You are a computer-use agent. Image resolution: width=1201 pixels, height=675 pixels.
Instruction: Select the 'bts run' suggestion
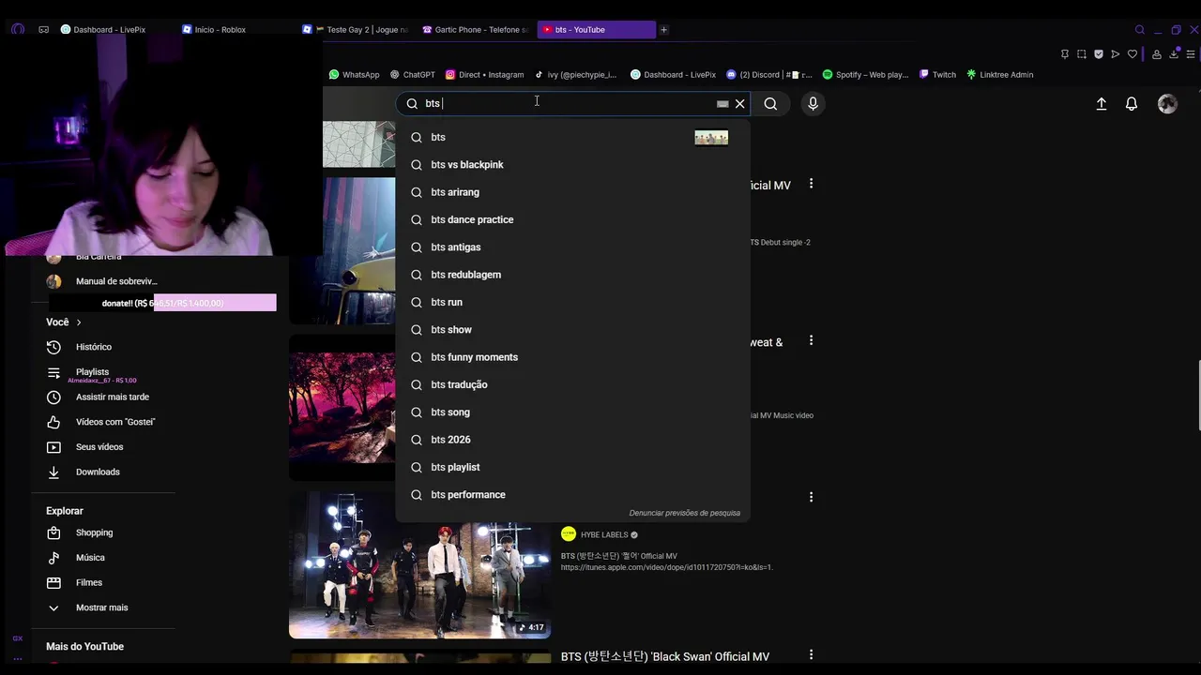point(572,302)
